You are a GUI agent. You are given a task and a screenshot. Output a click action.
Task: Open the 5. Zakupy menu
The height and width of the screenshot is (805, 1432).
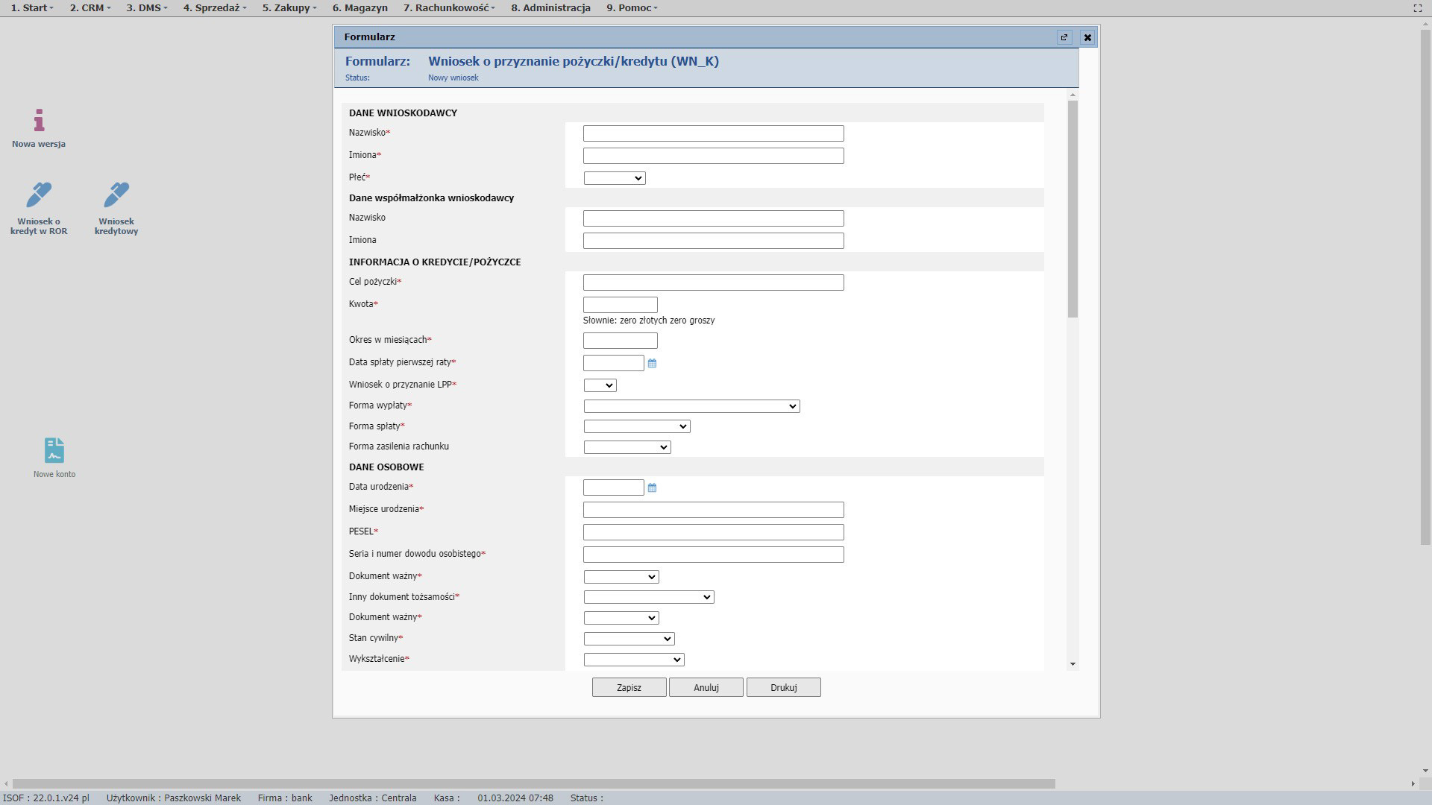tap(289, 7)
